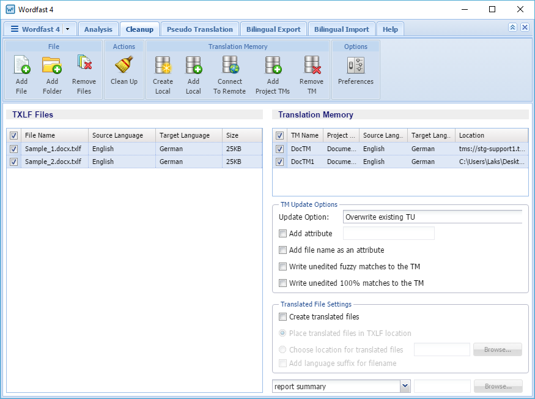Click the Add attribute text field
The image size is (535, 399).
pos(389,233)
